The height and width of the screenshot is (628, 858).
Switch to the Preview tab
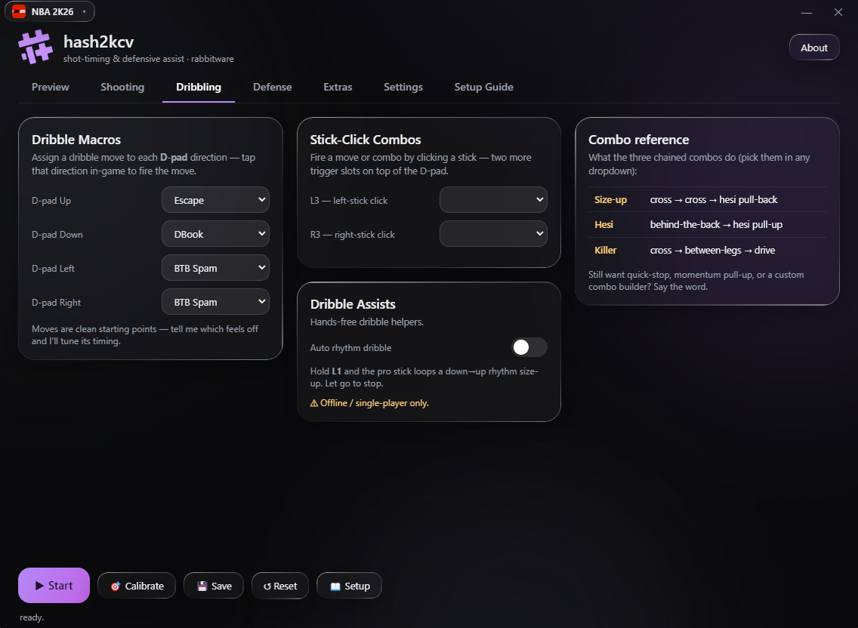click(51, 87)
